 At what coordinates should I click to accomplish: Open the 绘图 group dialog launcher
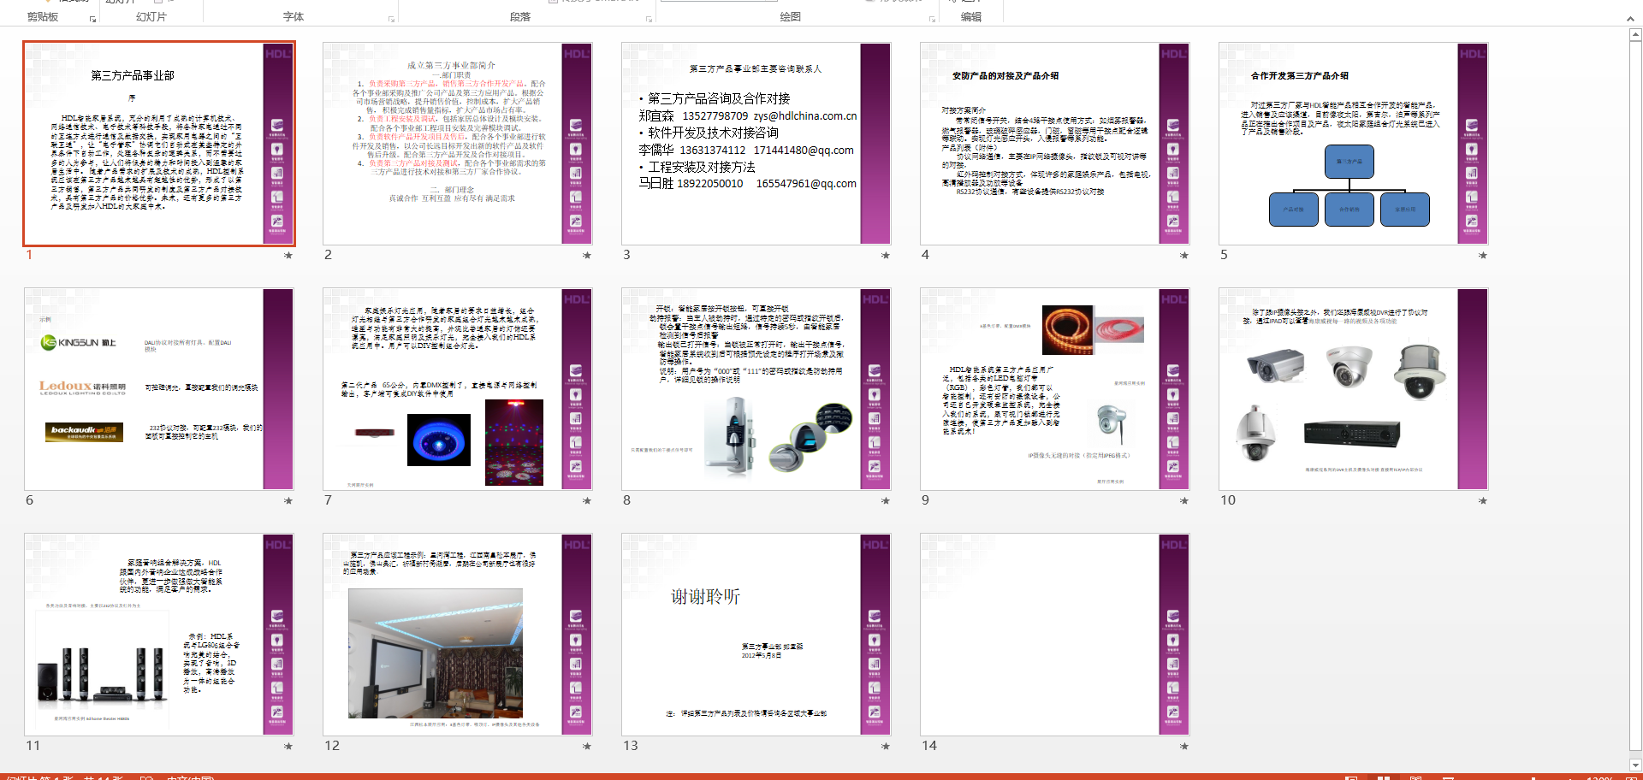tap(933, 19)
